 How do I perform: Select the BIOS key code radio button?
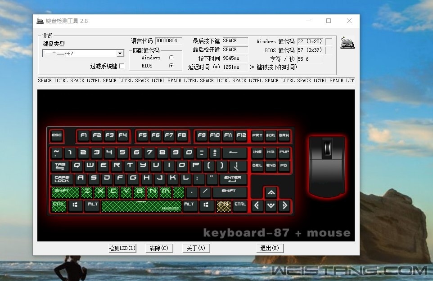click(x=171, y=66)
